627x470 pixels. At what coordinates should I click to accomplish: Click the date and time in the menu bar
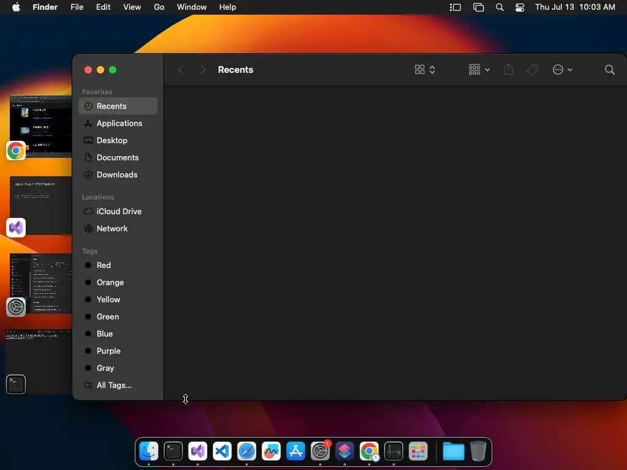coord(575,7)
